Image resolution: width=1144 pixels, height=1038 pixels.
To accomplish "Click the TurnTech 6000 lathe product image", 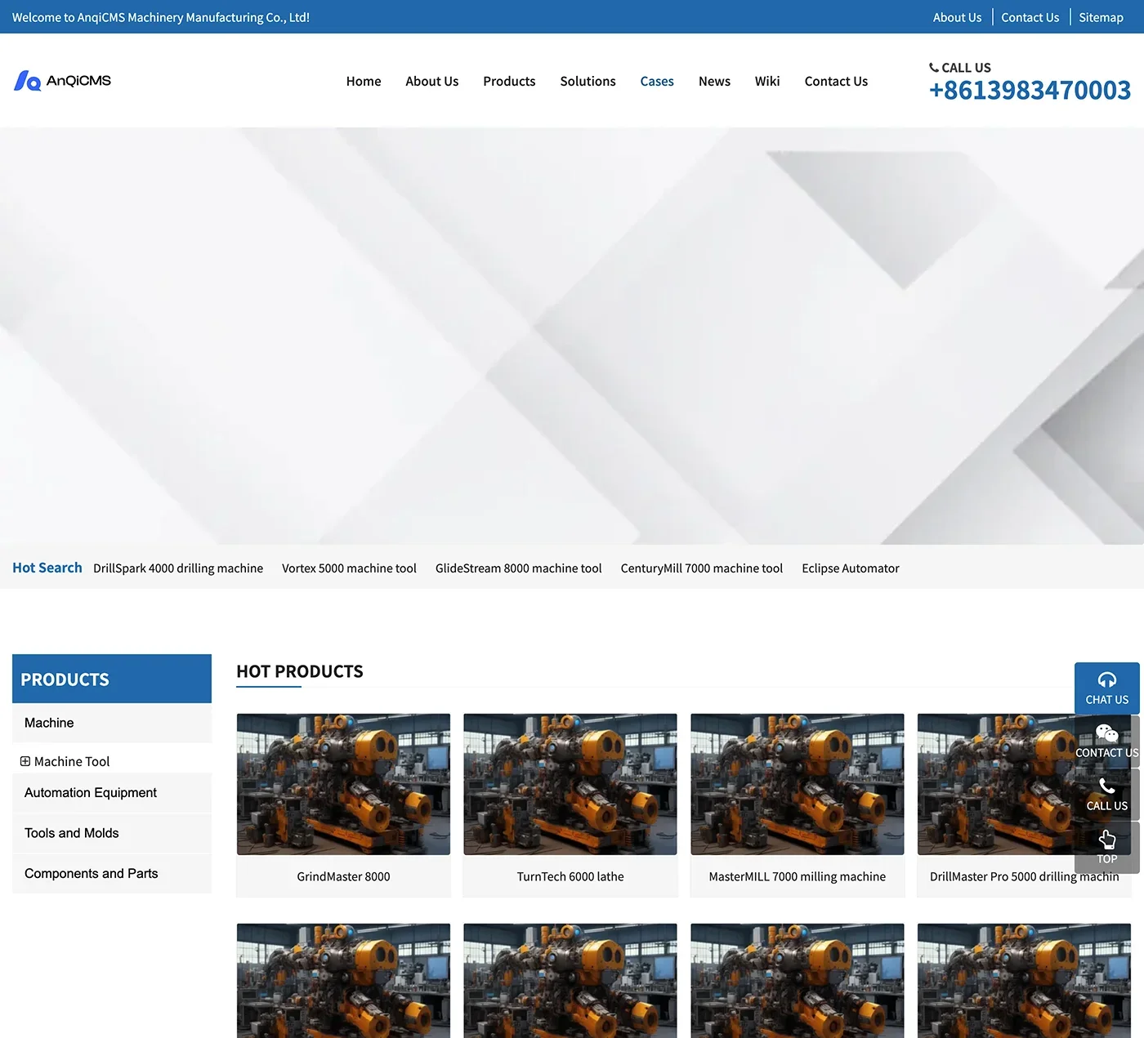I will coord(570,784).
